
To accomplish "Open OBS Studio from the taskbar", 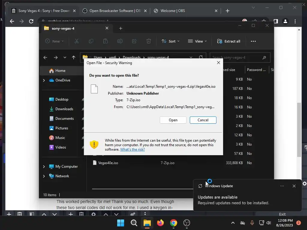I will 186,223.
